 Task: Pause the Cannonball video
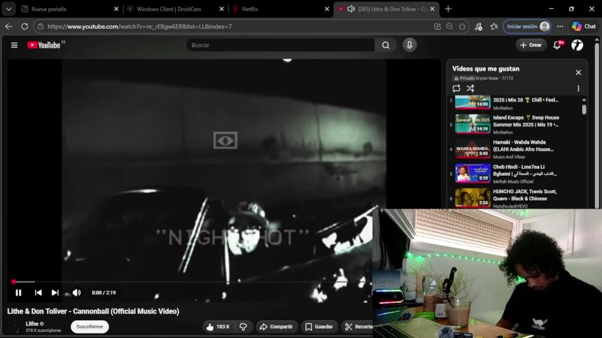[18, 292]
